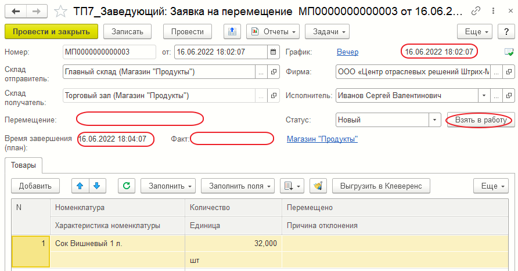Viewport: 518px width, 271px height.
Task: Refresh goods table with green arrow icon
Action: (x=127, y=186)
